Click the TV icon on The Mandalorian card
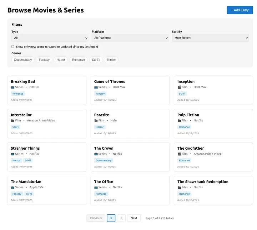Viewport: 257px width, 230px height. tap(12, 187)
